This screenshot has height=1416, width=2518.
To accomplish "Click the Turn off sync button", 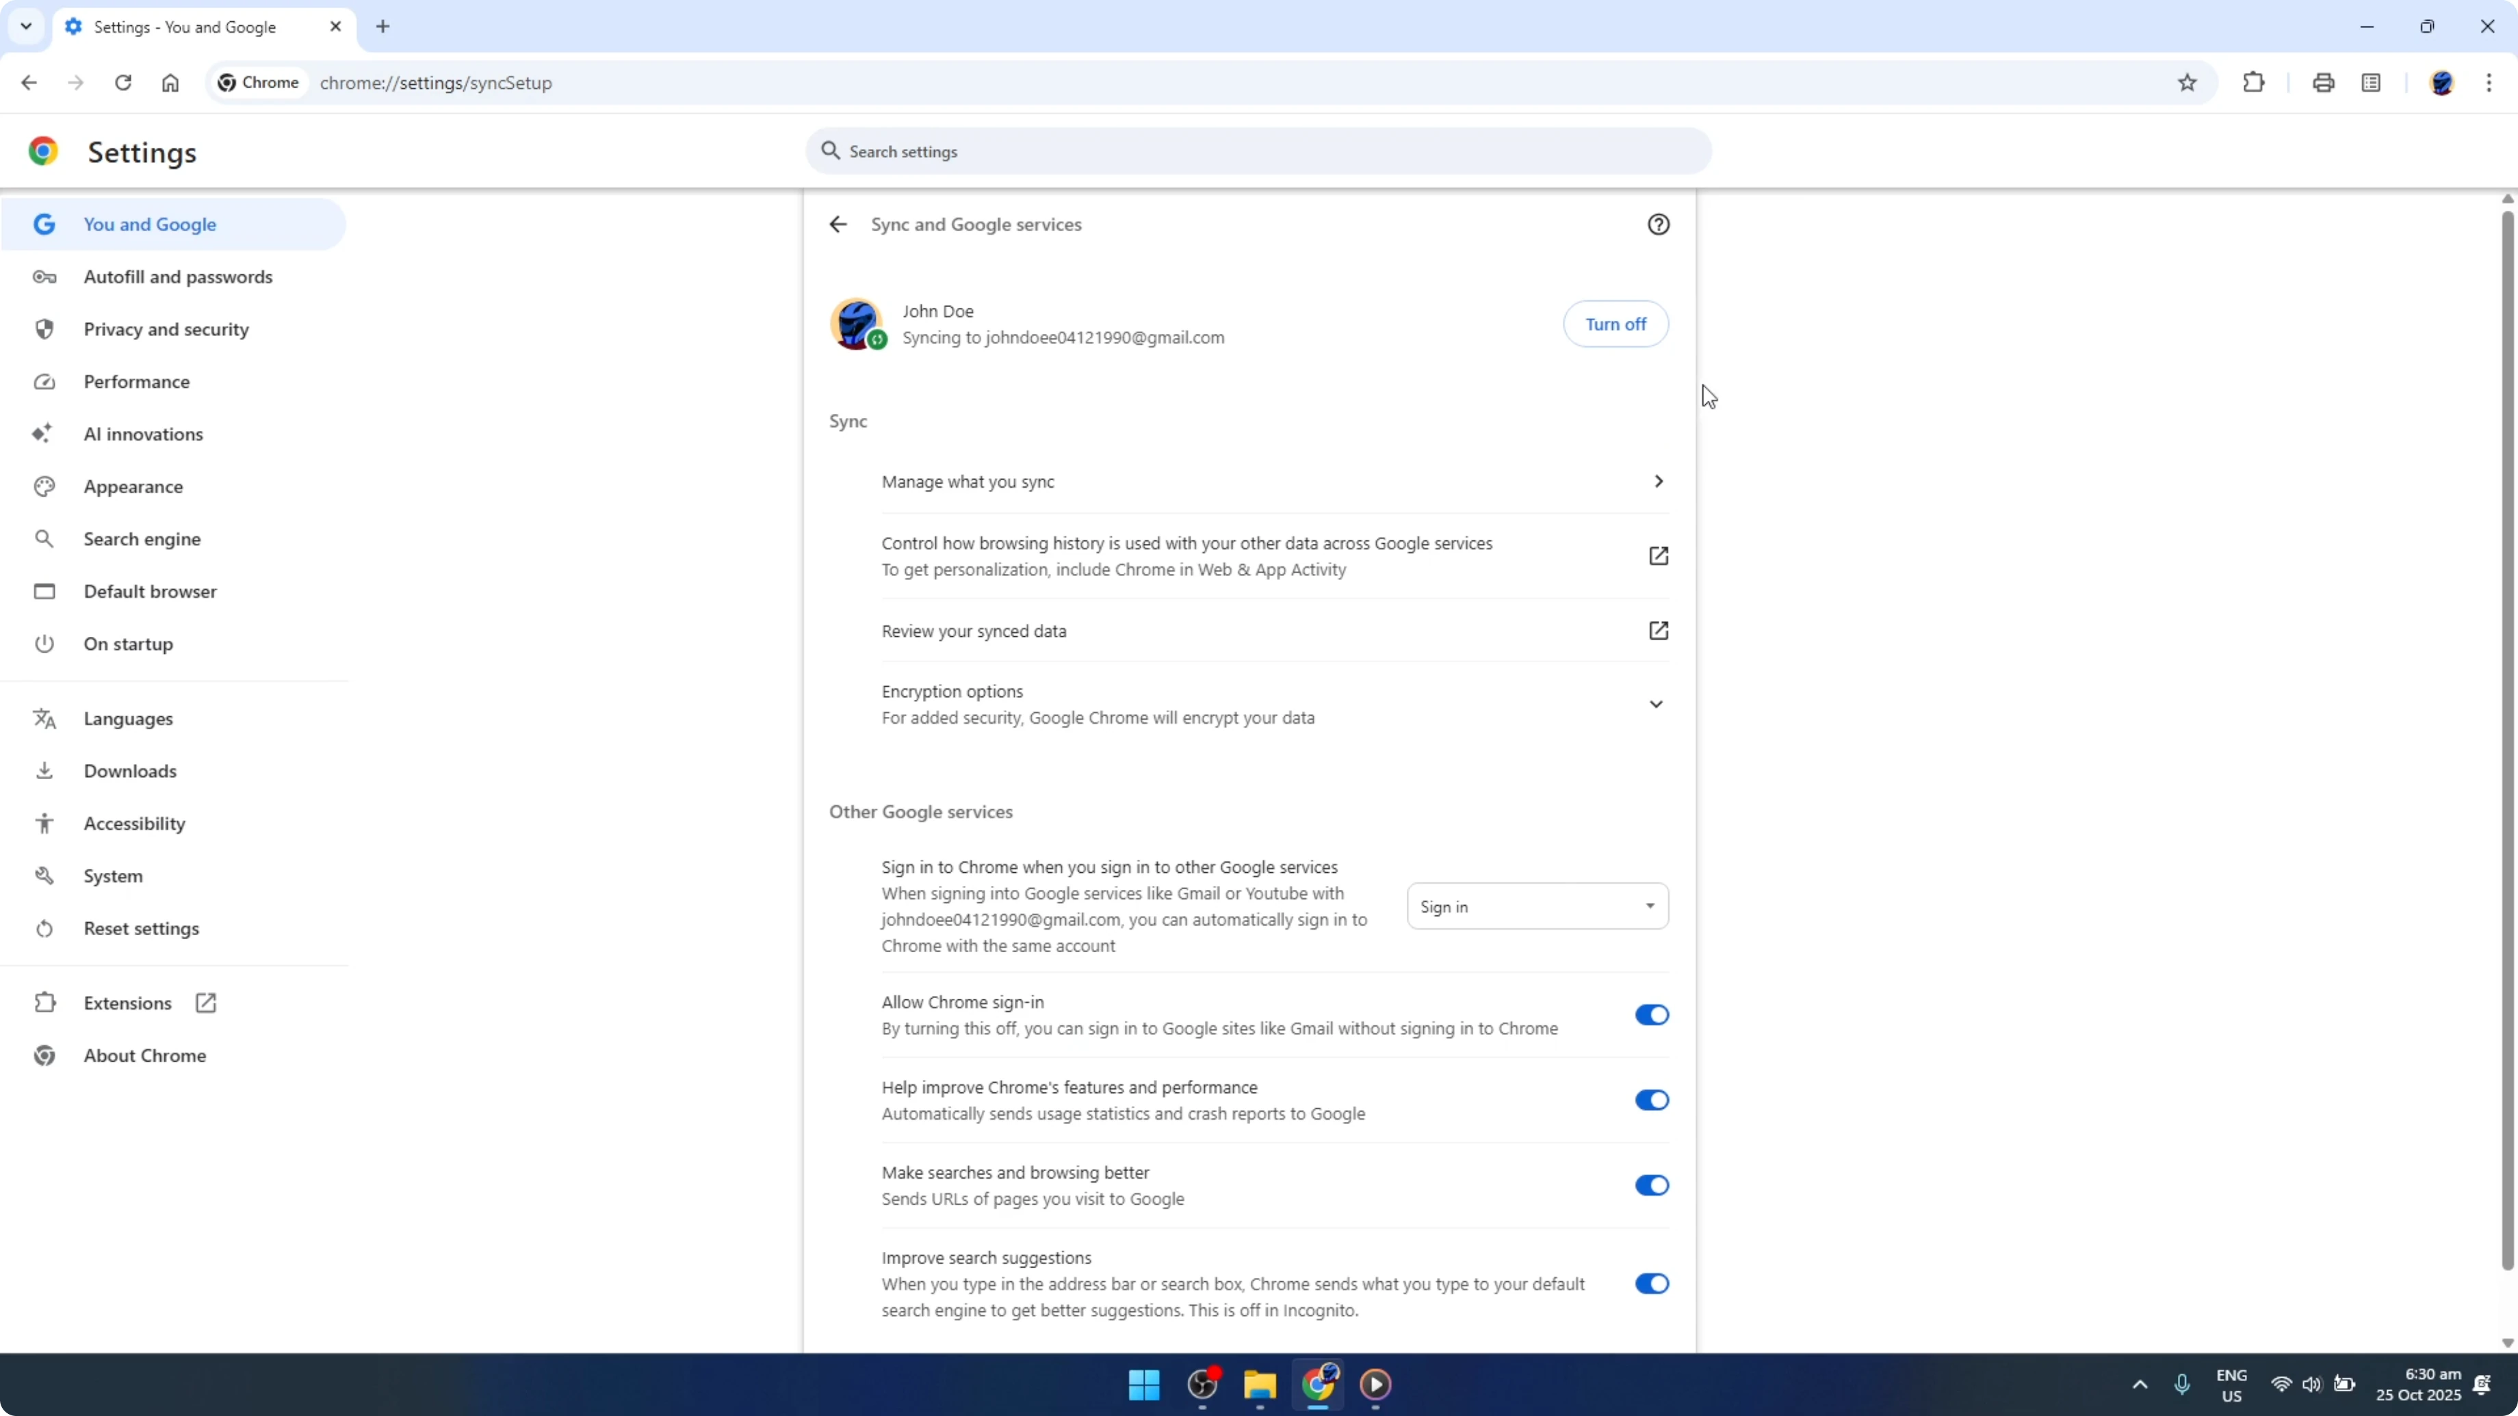I will (1615, 324).
